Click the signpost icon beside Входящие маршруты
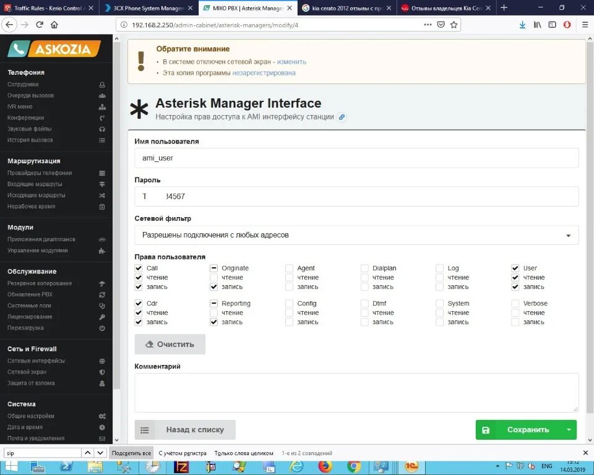594x475 pixels. tap(102, 184)
